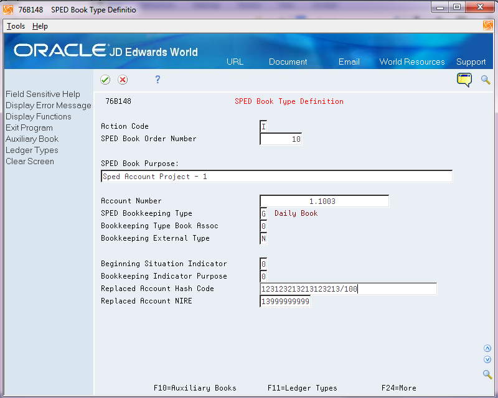Click the red X cancel icon

123,80
